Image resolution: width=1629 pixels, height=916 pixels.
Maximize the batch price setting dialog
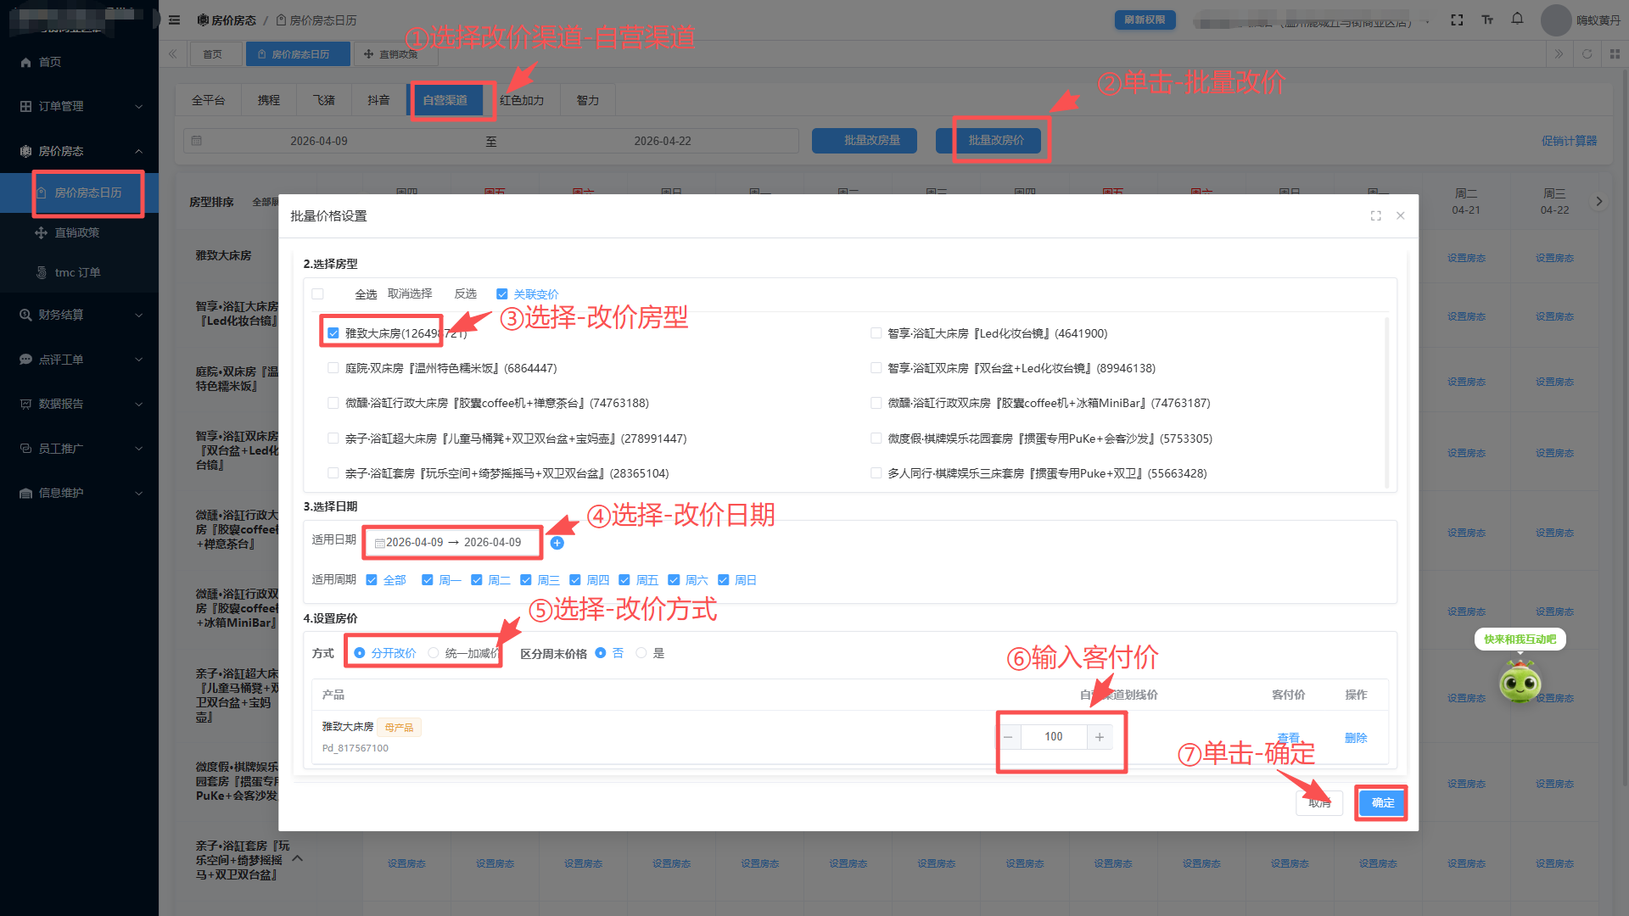tap(1375, 216)
